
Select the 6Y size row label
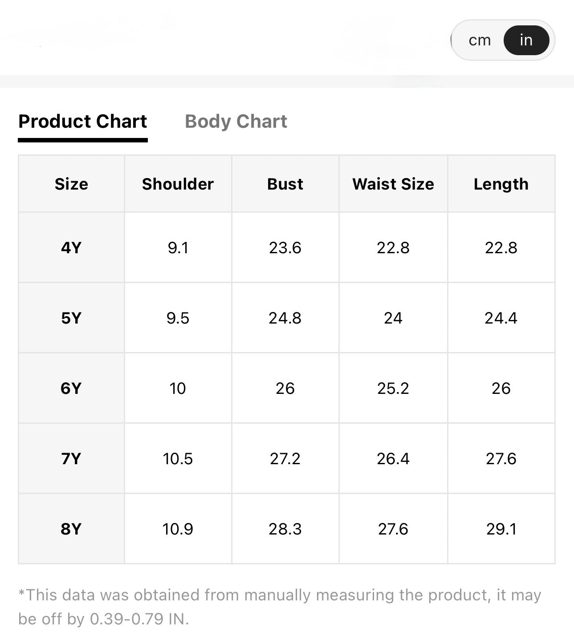71,388
